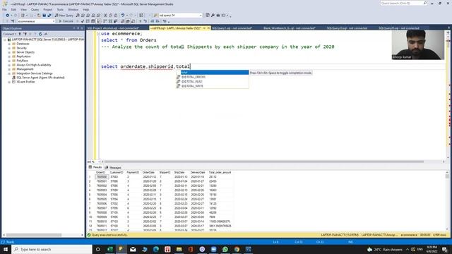The height and width of the screenshot is (254, 452).
Task: Open Chrome from the taskbar
Action: tap(237, 249)
